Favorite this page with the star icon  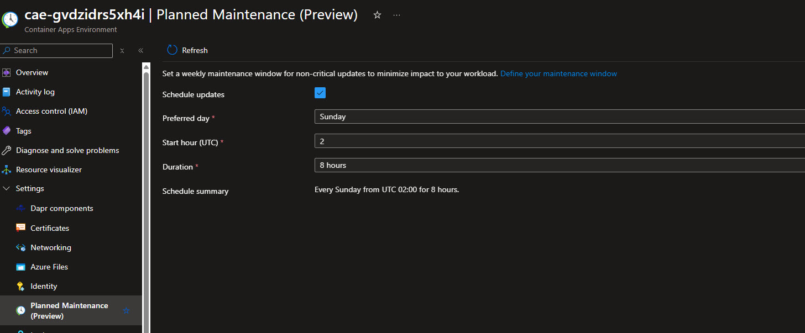click(x=377, y=15)
